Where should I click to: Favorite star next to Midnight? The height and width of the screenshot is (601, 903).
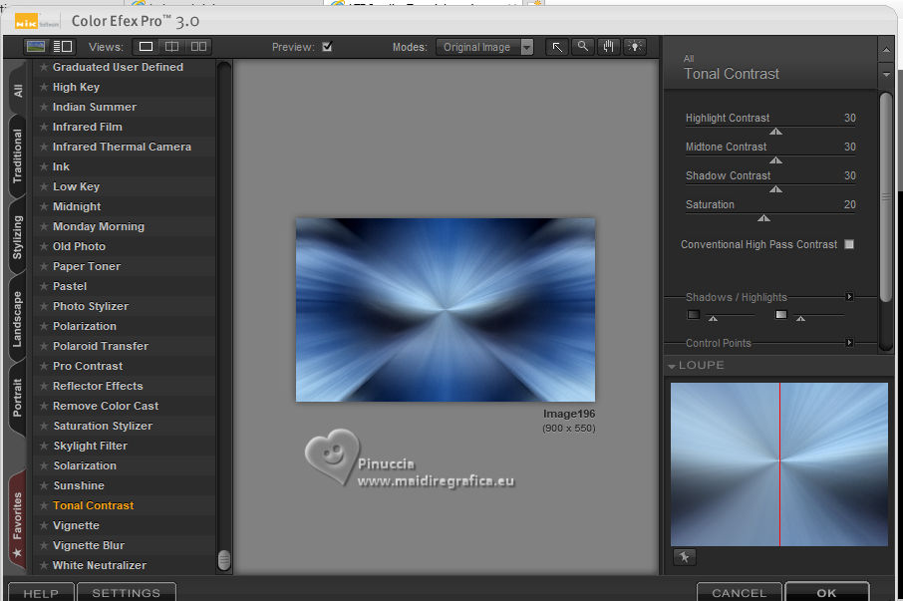44,206
